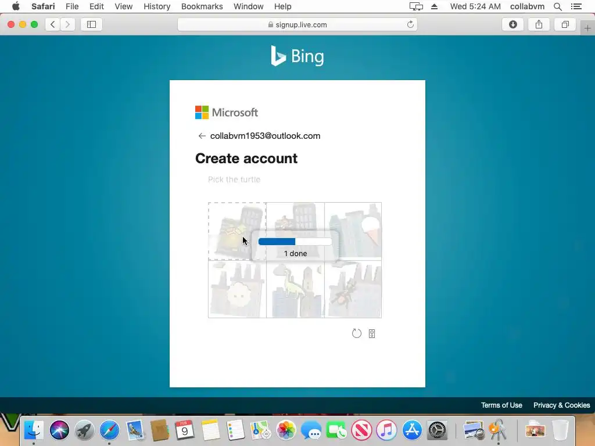This screenshot has width=595, height=446.
Task: Open the App Store in dock
Action: click(412, 430)
